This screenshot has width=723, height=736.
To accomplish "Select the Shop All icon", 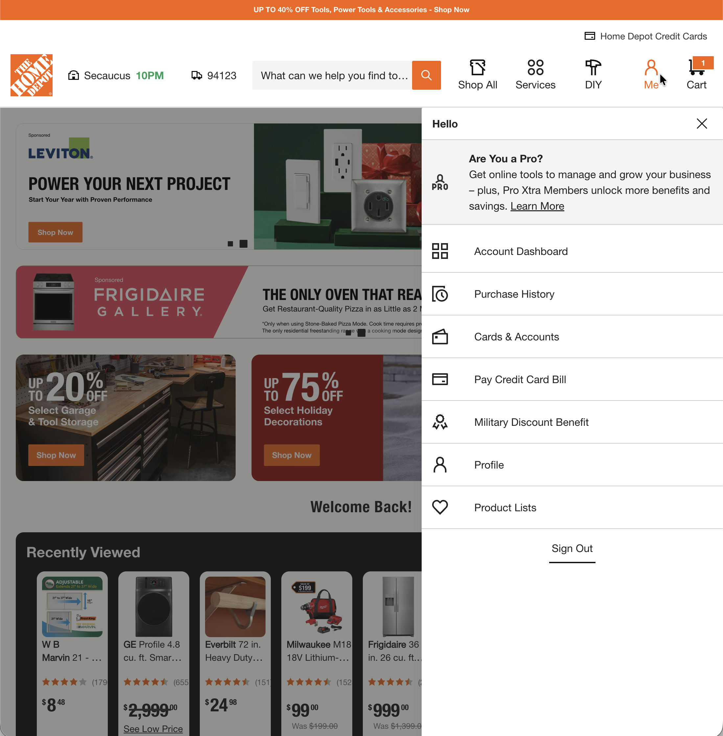I will (x=477, y=74).
